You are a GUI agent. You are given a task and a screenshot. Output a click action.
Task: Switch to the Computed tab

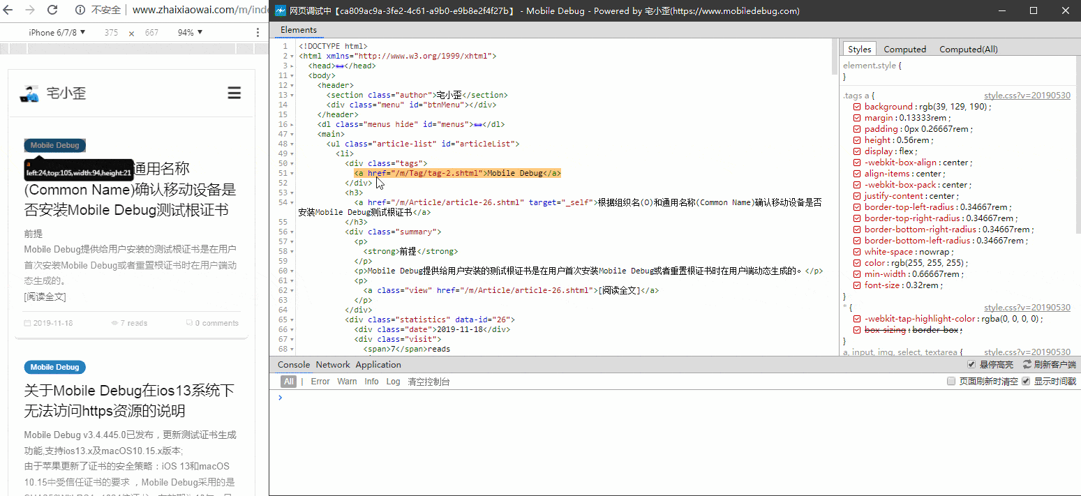coord(904,49)
